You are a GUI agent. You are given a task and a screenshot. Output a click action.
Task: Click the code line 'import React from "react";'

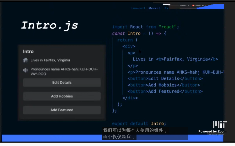point(145,27)
